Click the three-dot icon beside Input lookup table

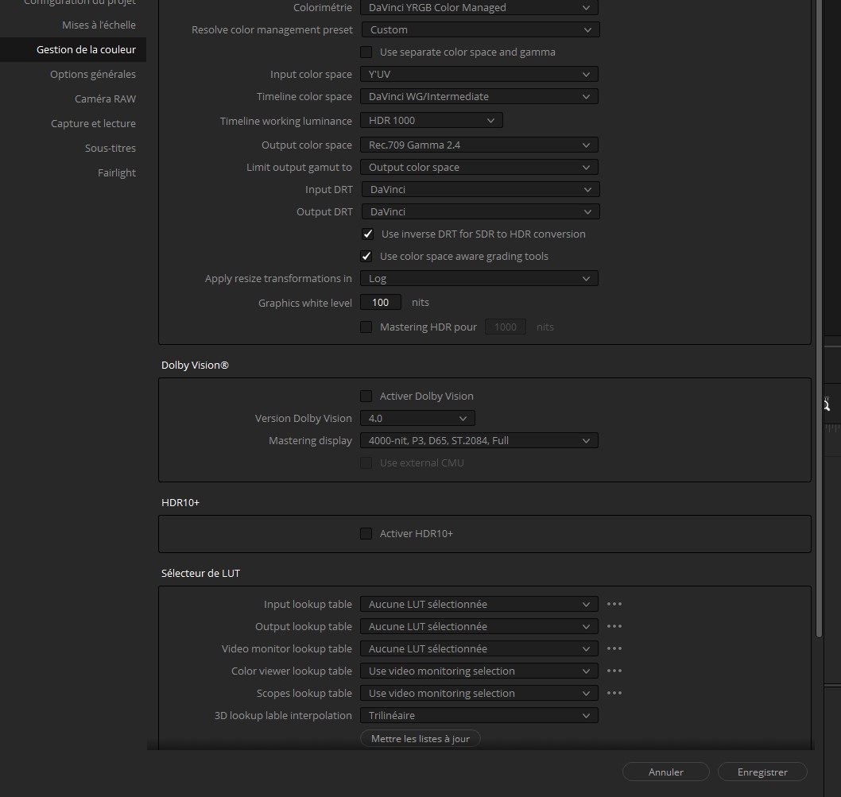[x=614, y=604]
